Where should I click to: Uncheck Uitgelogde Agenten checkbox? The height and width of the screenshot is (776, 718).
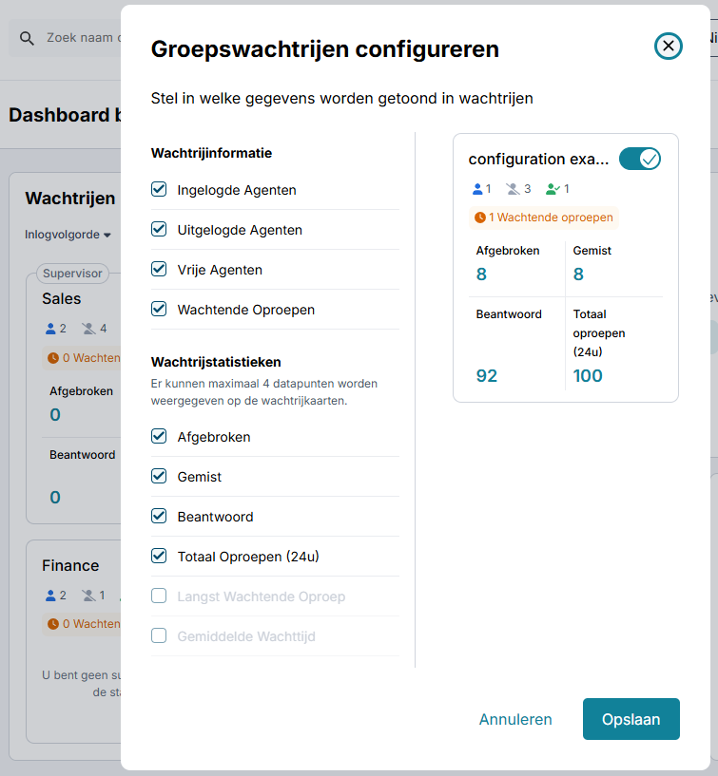coord(159,230)
